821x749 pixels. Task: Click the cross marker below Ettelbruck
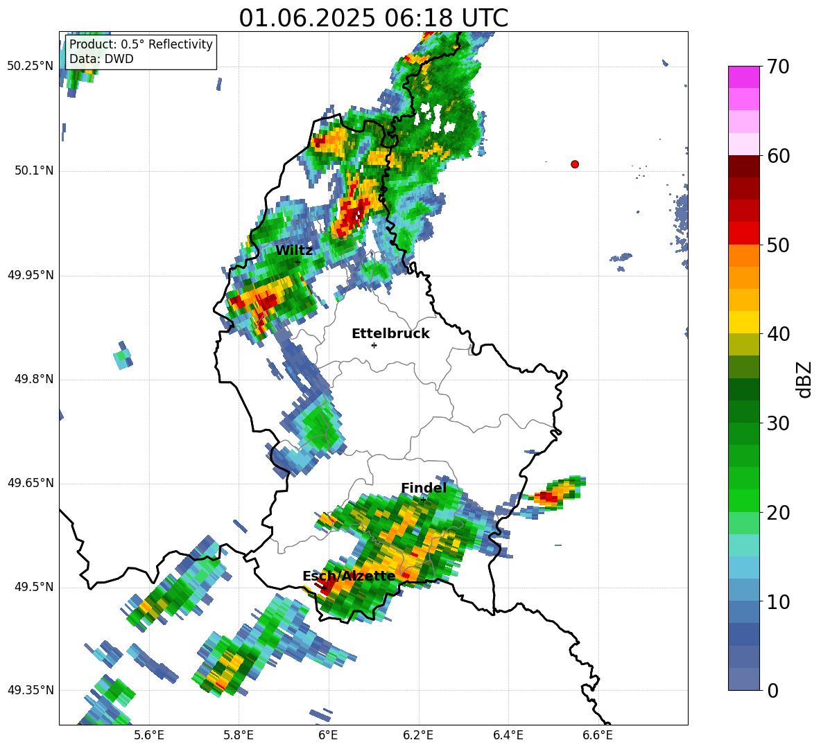point(374,345)
